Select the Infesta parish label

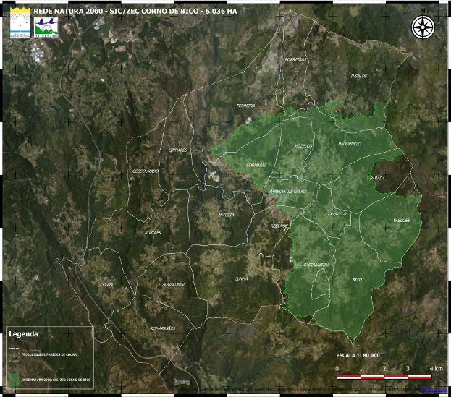point(227,215)
